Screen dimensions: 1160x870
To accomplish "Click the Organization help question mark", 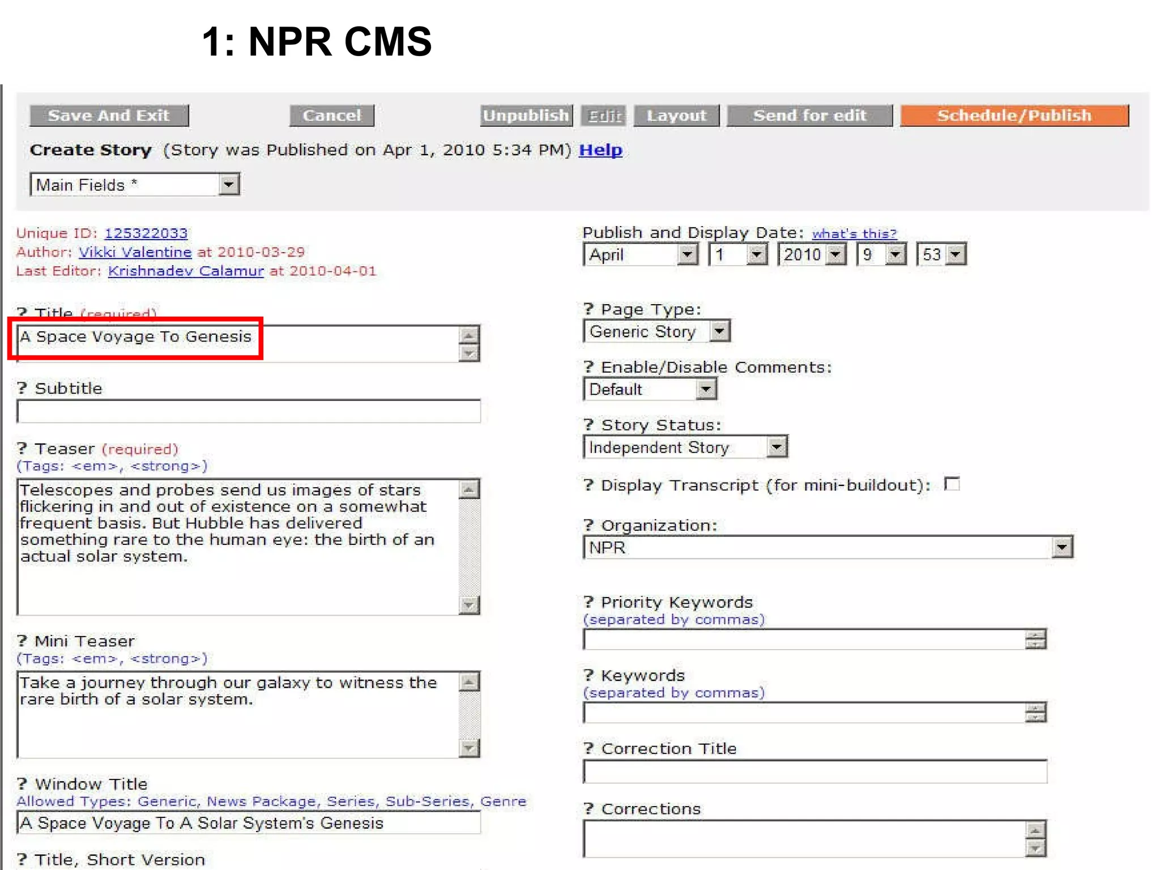I will pos(588,525).
